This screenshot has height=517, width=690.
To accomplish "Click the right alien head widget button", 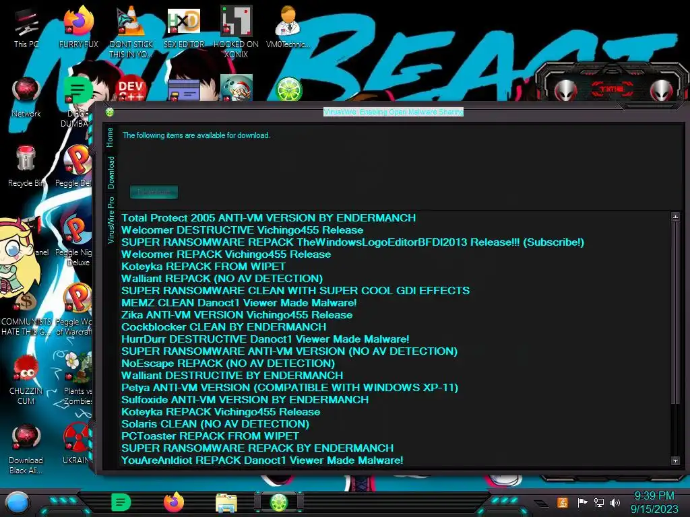I will click(x=662, y=90).
